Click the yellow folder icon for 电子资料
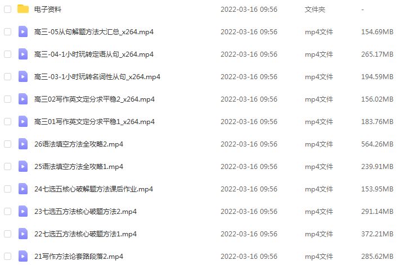Viewport: 405px width, 265px height. click(23, 9)
